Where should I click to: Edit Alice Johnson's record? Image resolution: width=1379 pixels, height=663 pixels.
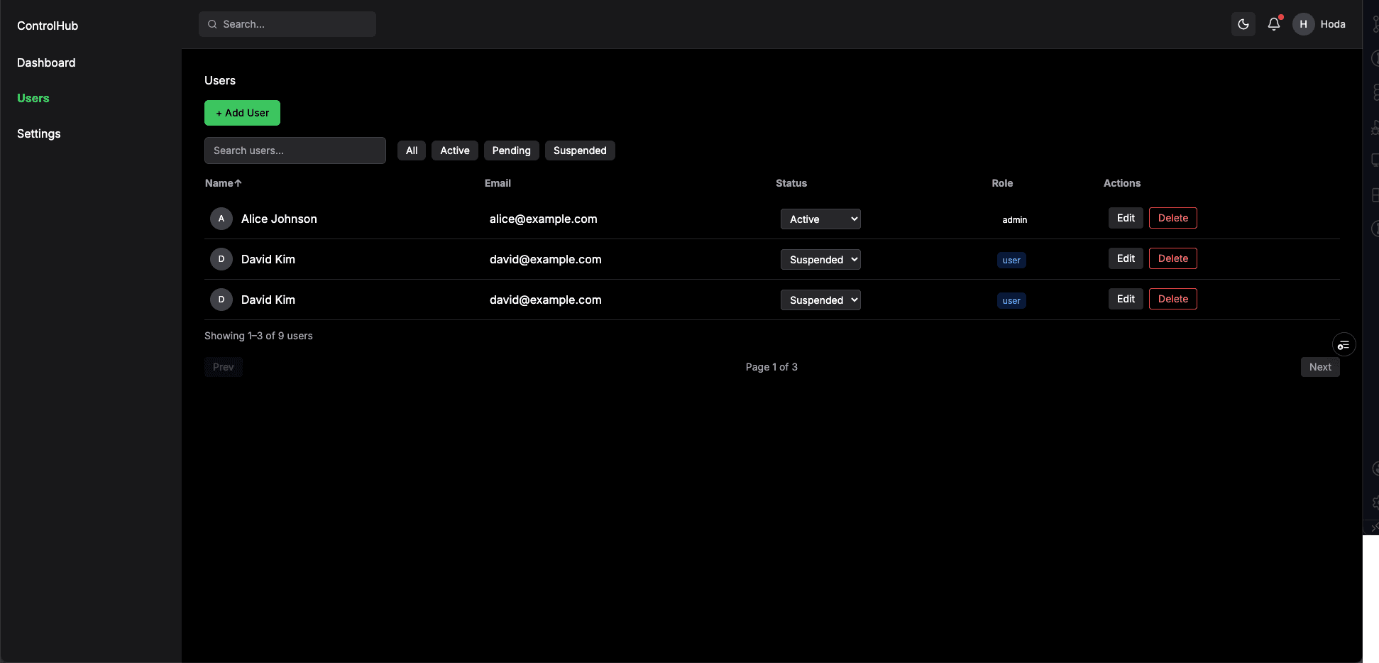click(1126, 218)
